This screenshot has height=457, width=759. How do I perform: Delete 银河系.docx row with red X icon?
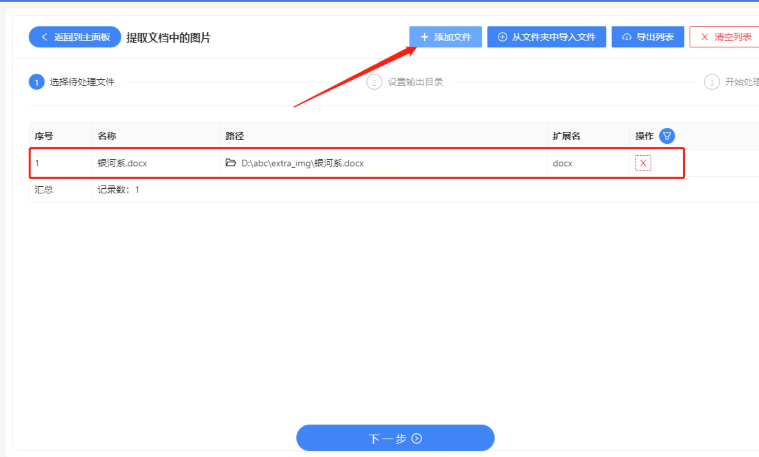click(643, 163)
